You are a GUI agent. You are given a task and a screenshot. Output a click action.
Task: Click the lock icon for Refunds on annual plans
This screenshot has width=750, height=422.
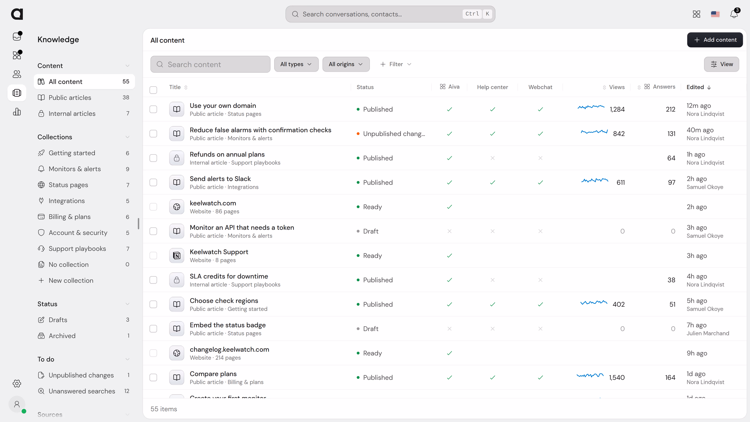[x=177, y=158]
